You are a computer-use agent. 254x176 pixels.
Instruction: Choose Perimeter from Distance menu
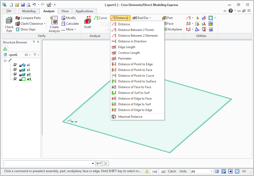coord(137,58)
